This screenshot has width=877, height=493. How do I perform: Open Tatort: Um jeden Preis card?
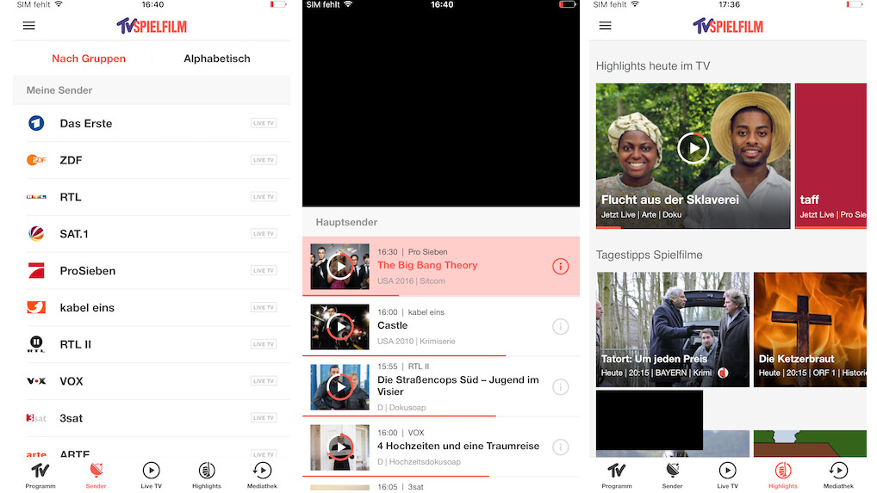(x=673, y=330)
